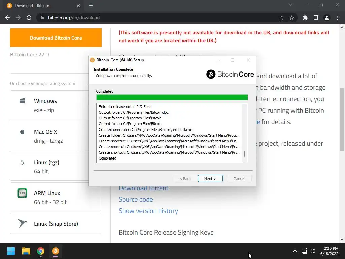This screenshot has width=345, height=259.
Task: Click the network icon in system tray
Action: pyautogui.click(x=304, y=251)
